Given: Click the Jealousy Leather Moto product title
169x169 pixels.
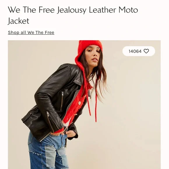Looking at the screenshot, I should coord(73,15).
